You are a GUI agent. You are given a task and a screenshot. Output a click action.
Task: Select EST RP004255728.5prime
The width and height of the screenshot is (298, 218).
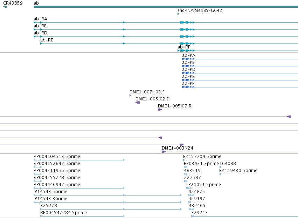57,178
